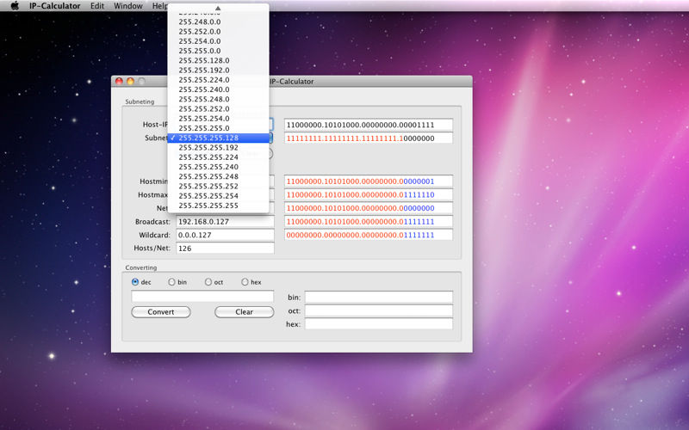Pick 255.255.254.0 from the list
The width and height of the screenshot is (689, 430).
[219, 119]
